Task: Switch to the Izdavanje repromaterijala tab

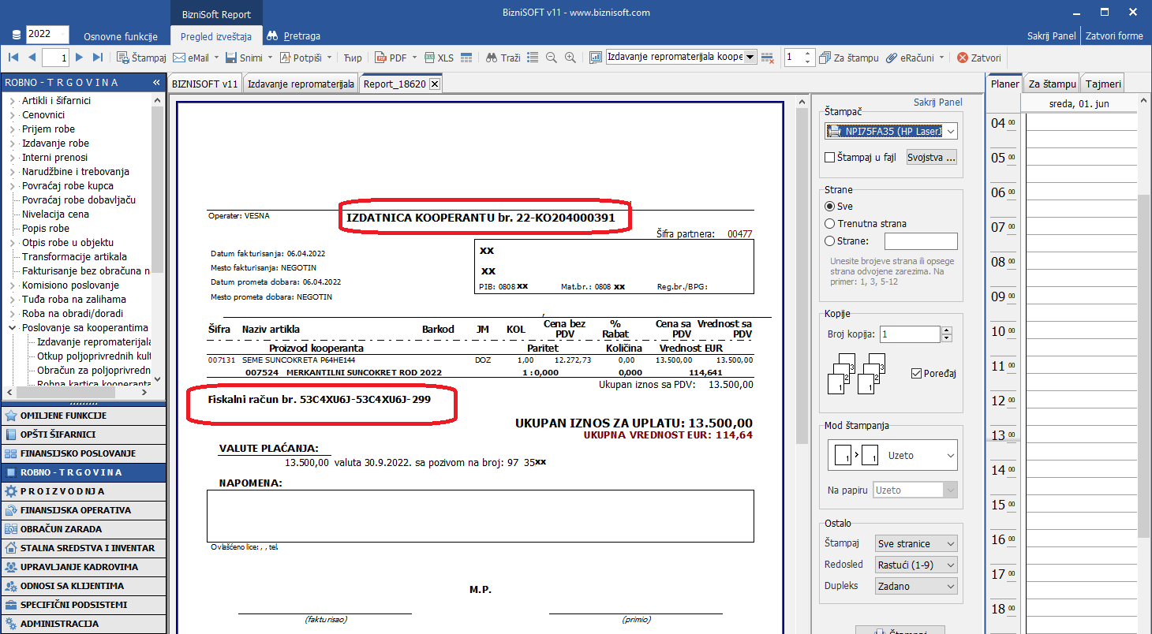Action: 300,84
